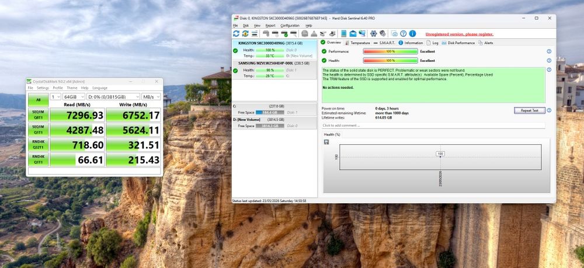Select the Health (%) graph tab
The width and height of the screenshot is (584, 268).
click(x=332, y=134)
